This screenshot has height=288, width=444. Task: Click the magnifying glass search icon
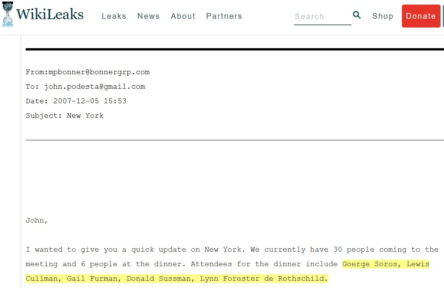(x=357, y=15)
